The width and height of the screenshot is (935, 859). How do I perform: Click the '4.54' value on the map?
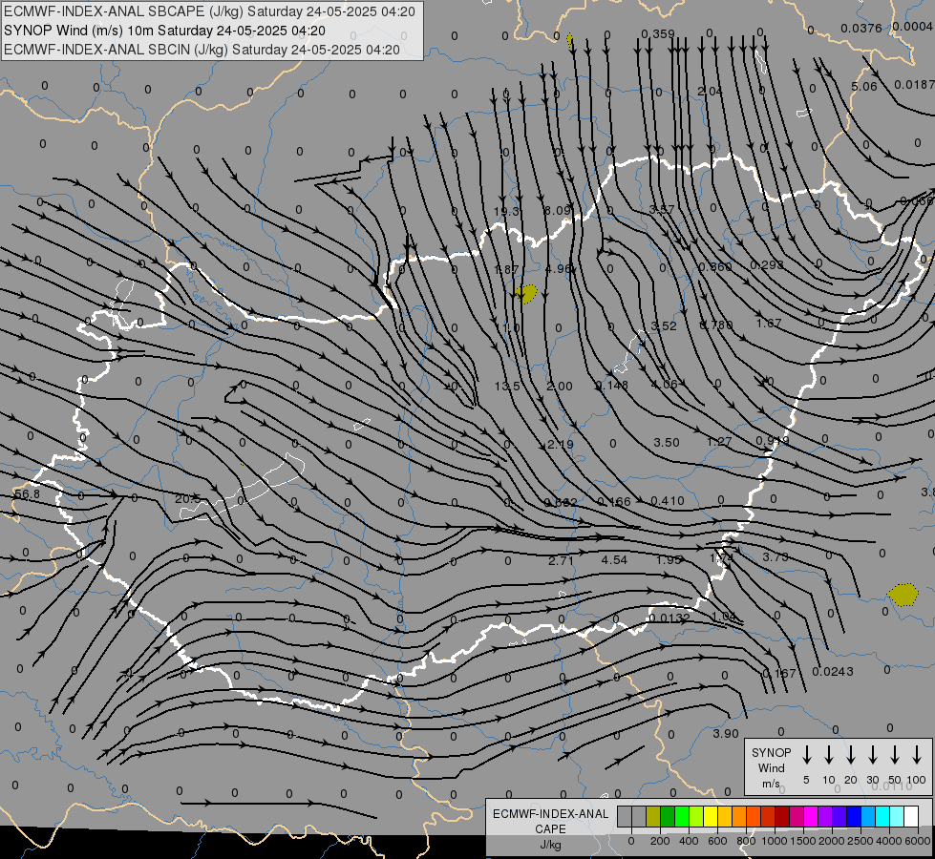[x=614, y=560]
